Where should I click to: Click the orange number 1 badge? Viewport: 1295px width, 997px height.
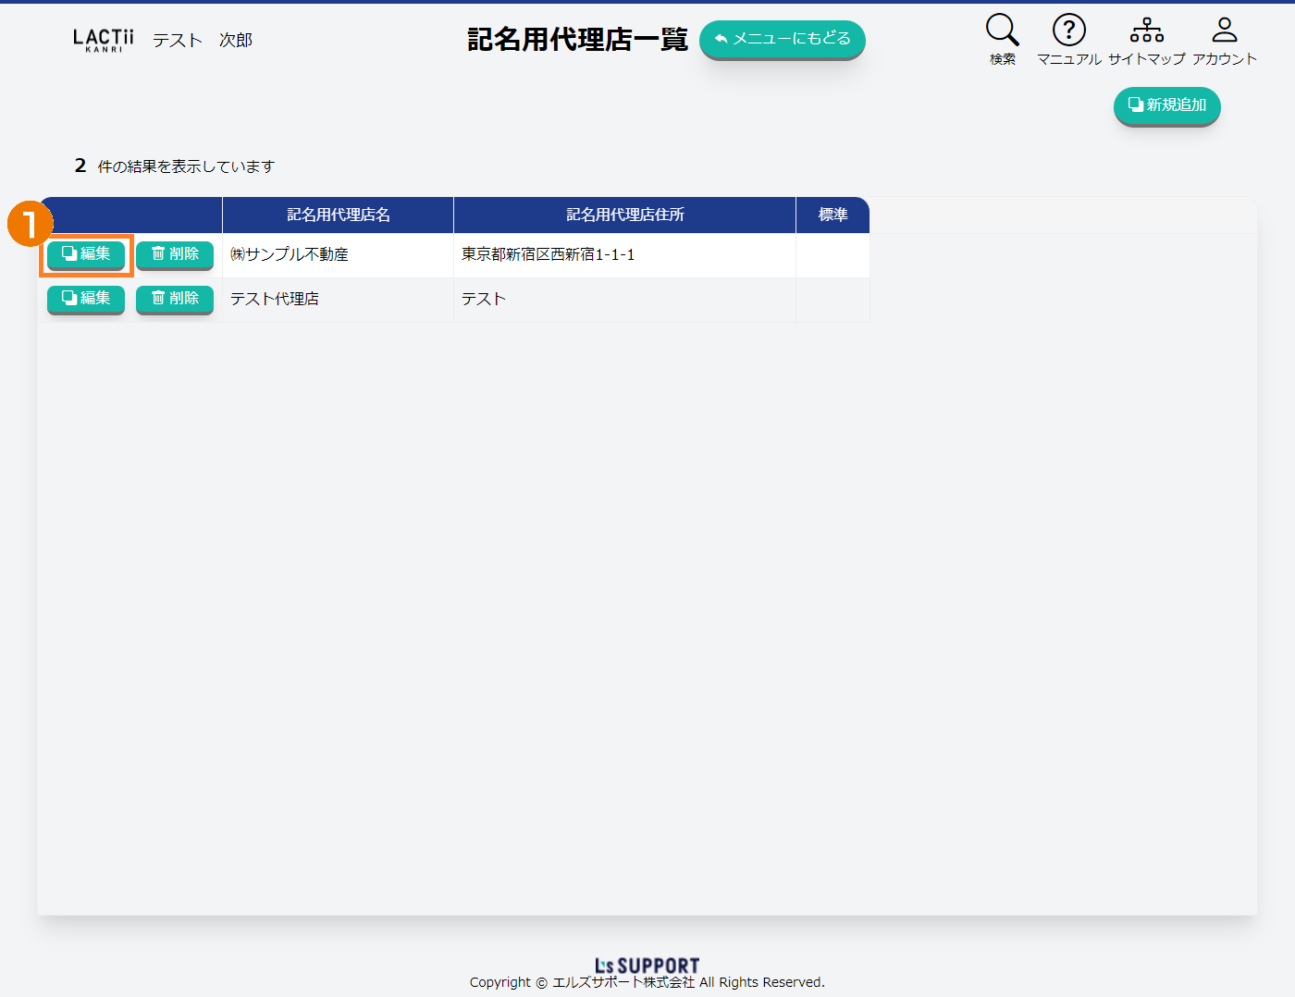(x=30, y=224)
